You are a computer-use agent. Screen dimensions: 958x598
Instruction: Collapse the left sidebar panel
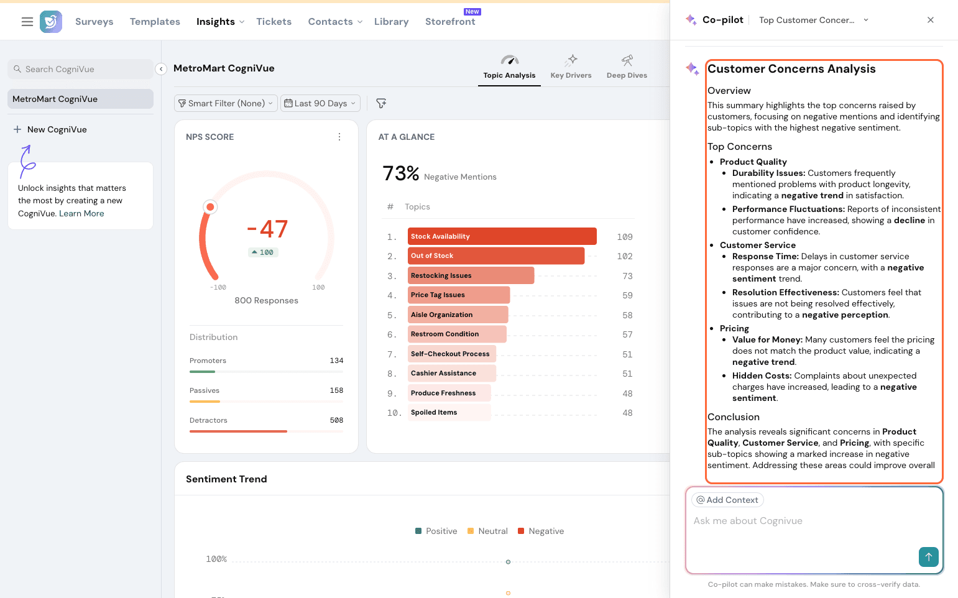click(x=161, y=69)
